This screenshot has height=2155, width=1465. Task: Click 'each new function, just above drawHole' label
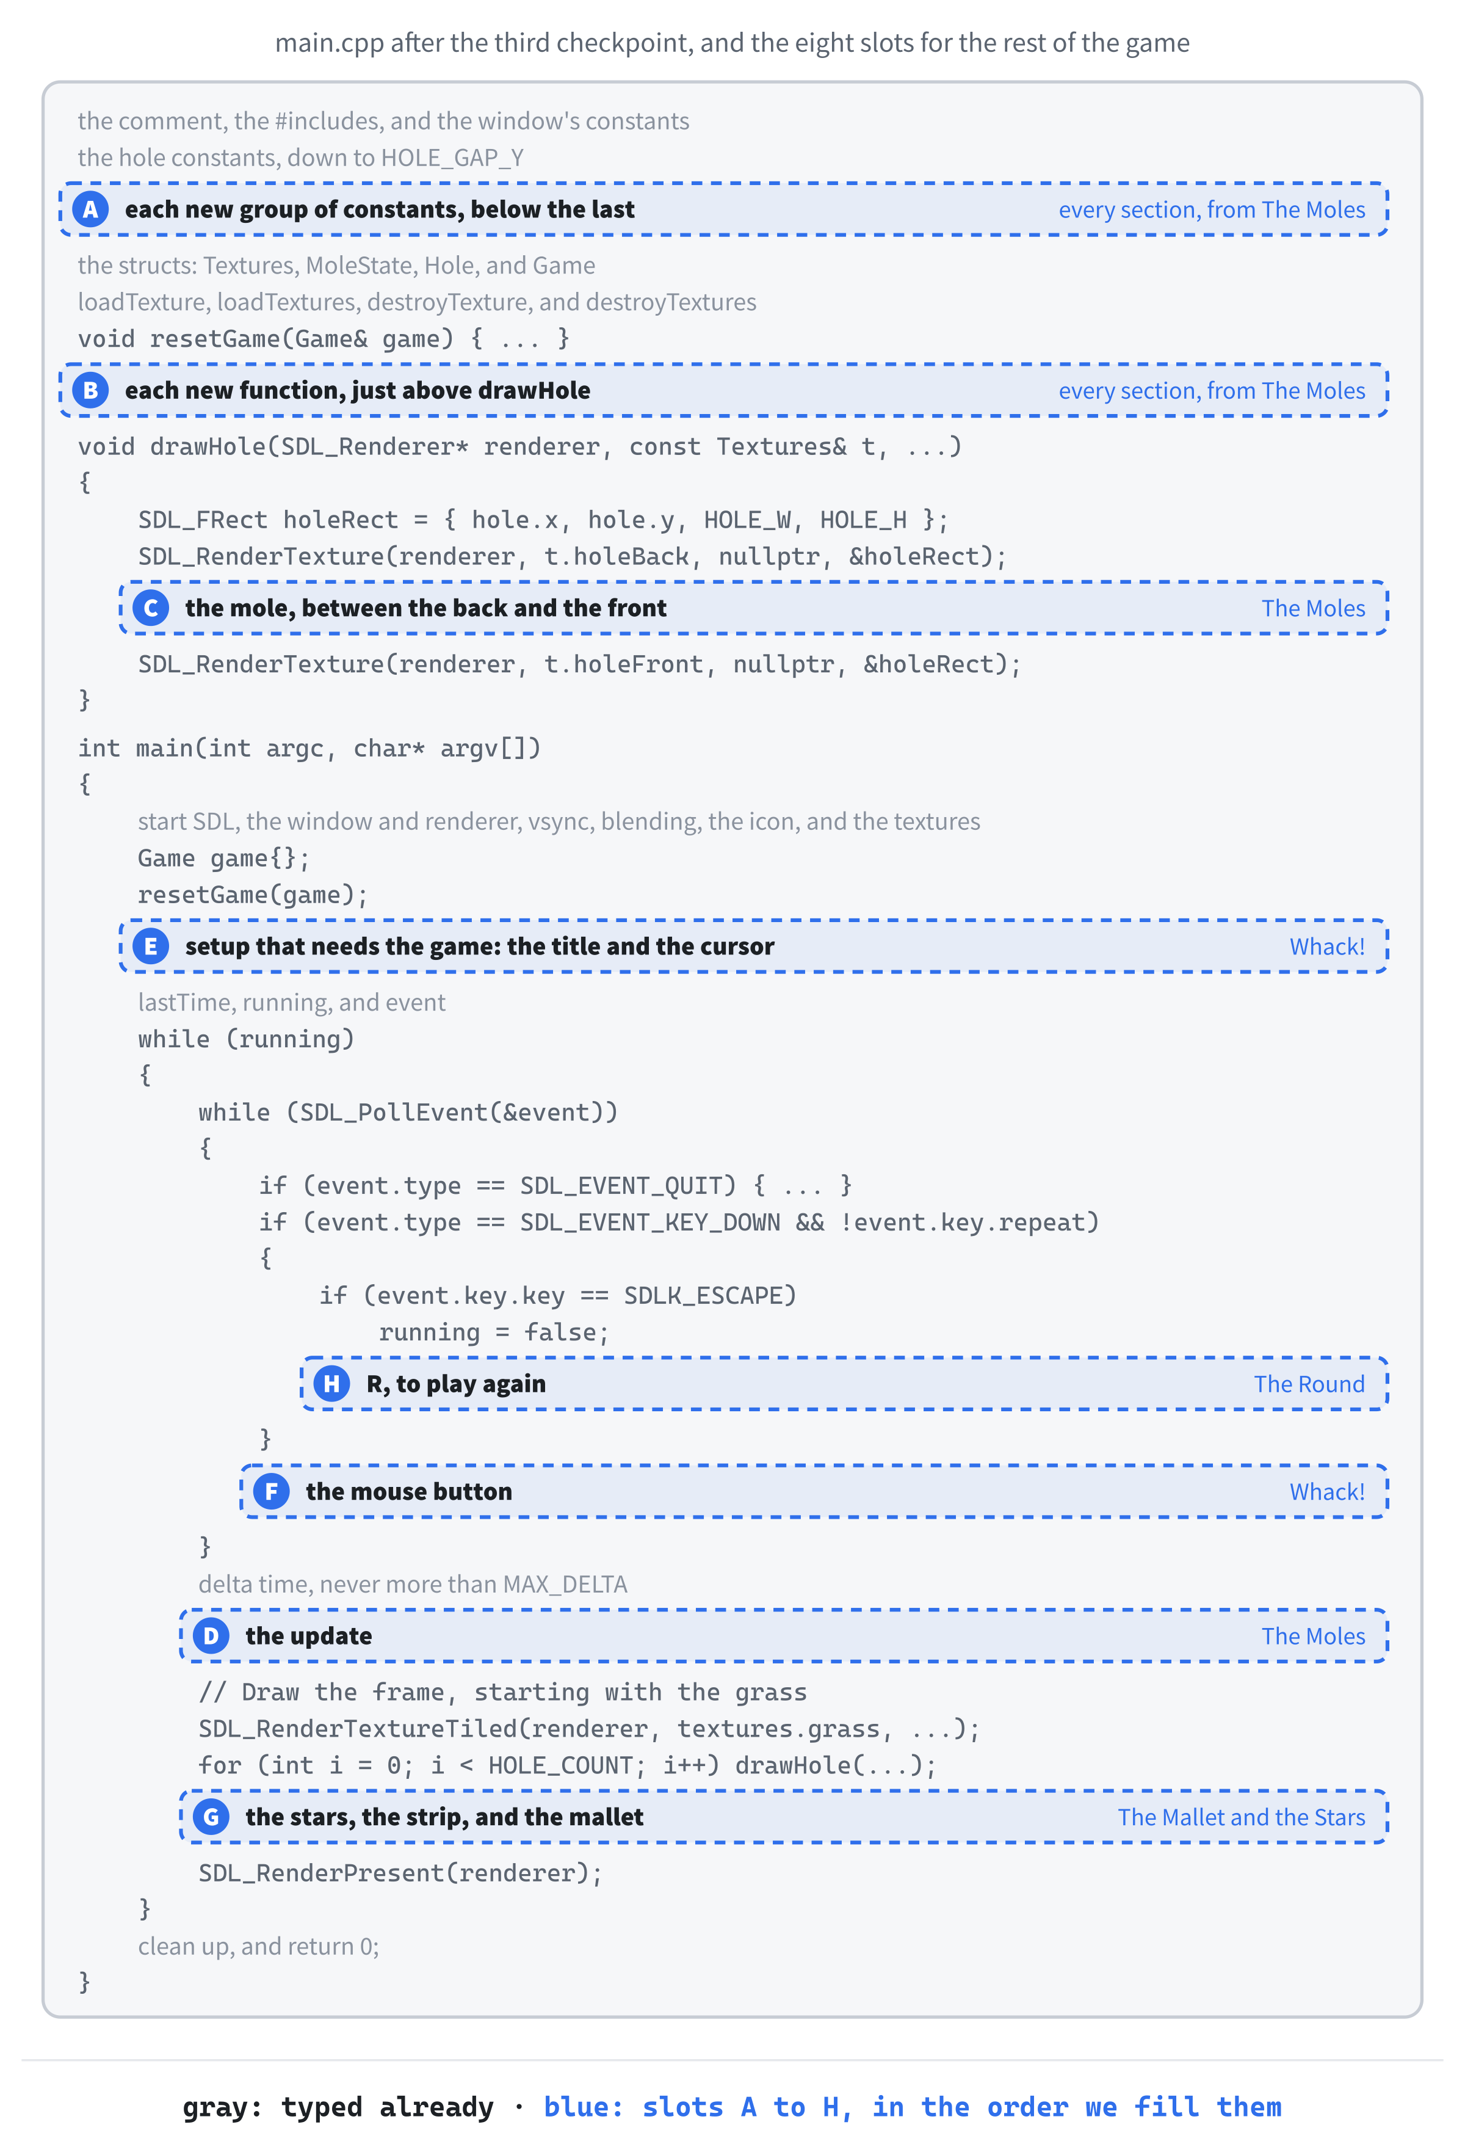click(x=358, y=390)
